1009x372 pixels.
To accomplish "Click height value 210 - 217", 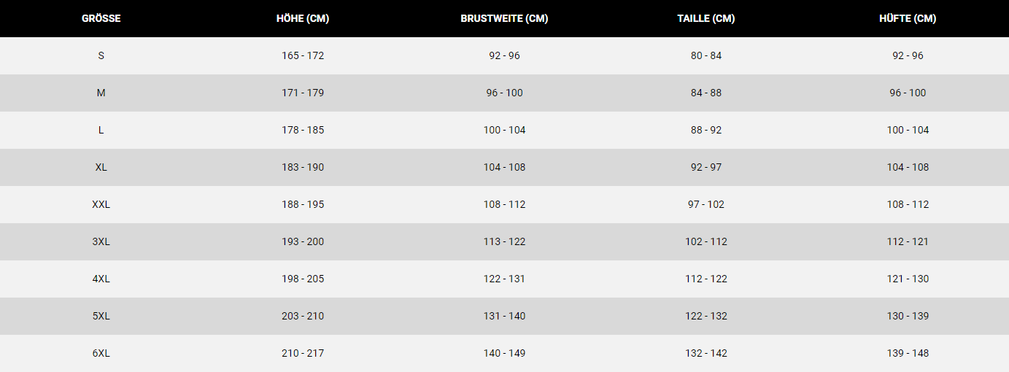I will (x=303, y=353).
